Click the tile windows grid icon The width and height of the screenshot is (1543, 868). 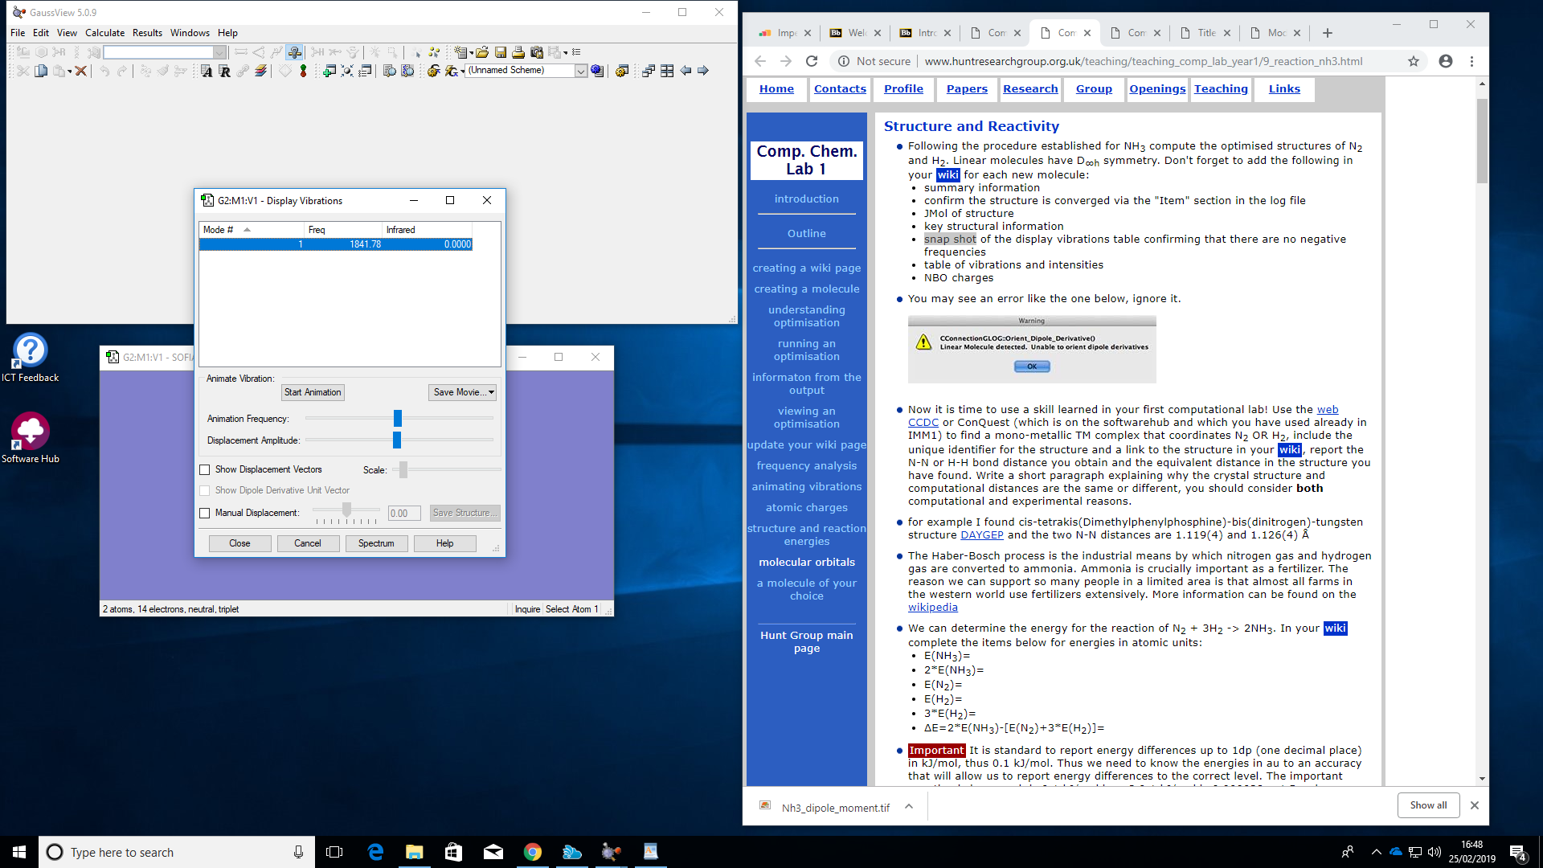[x=667, y=71]
